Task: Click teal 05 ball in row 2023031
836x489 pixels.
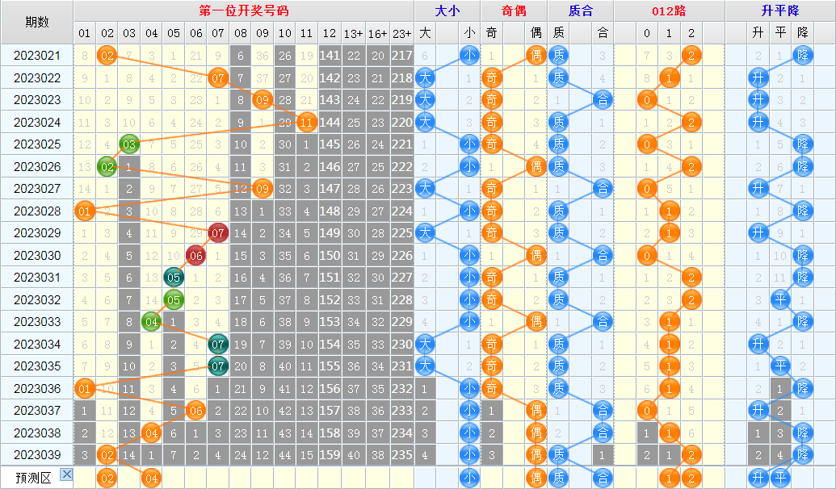Action: point(174,278)
